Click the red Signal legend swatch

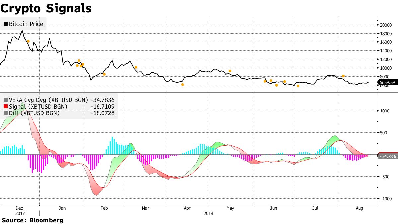(x=5, y=107)
